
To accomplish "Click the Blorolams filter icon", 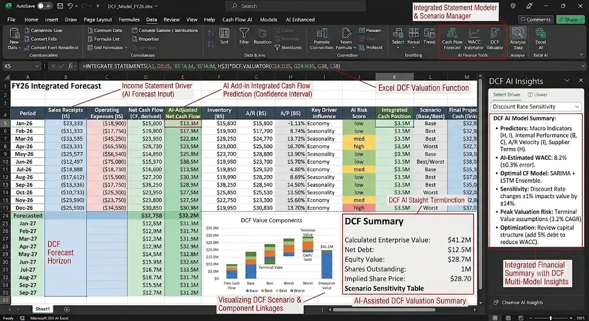I will [x=288, y=48].
